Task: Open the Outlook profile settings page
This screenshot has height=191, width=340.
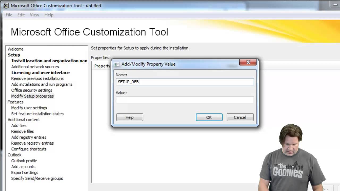Action: (24, 161)
